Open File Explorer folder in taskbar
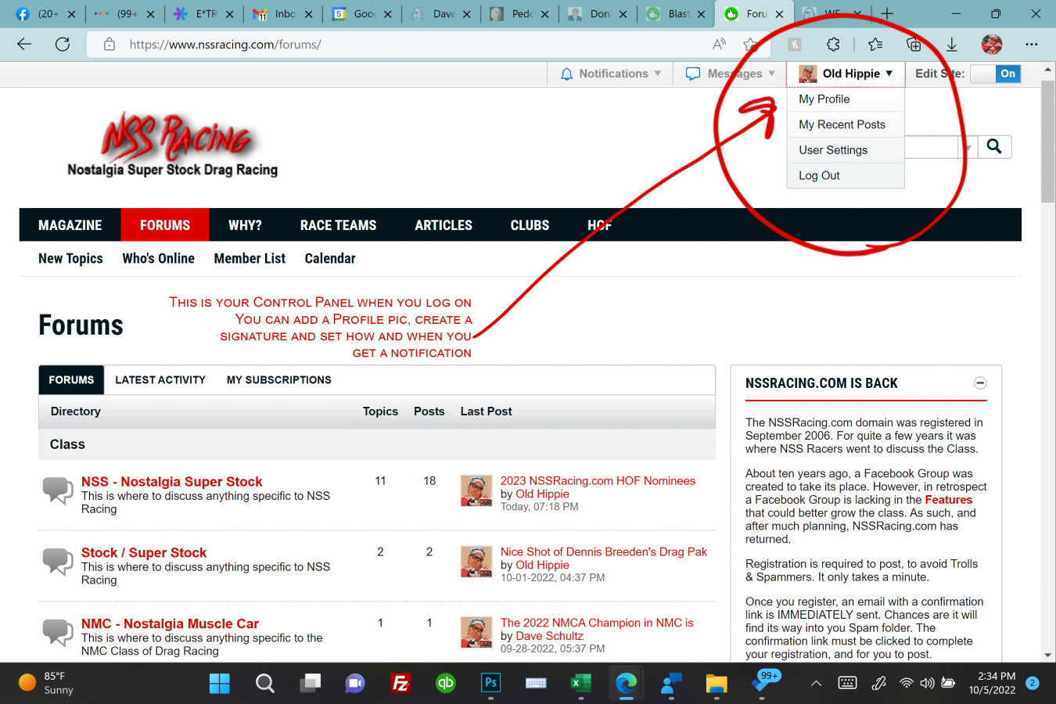 click(717, 684)
